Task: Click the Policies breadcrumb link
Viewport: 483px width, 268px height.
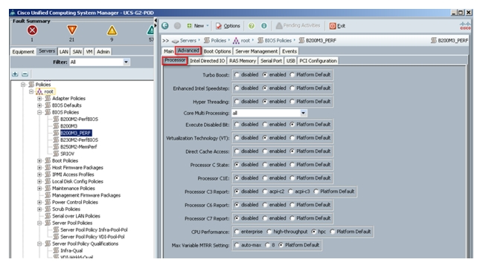Action: (219, 41)
